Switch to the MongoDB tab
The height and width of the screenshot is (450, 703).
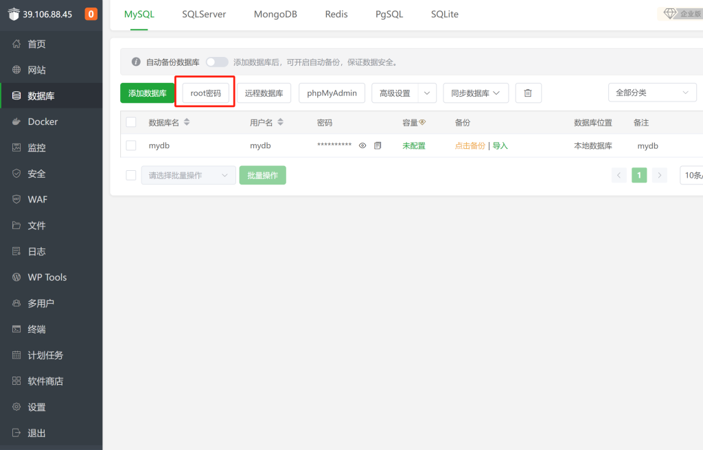275,14
